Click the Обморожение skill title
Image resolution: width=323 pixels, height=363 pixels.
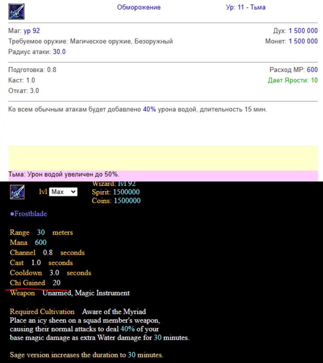139,7
